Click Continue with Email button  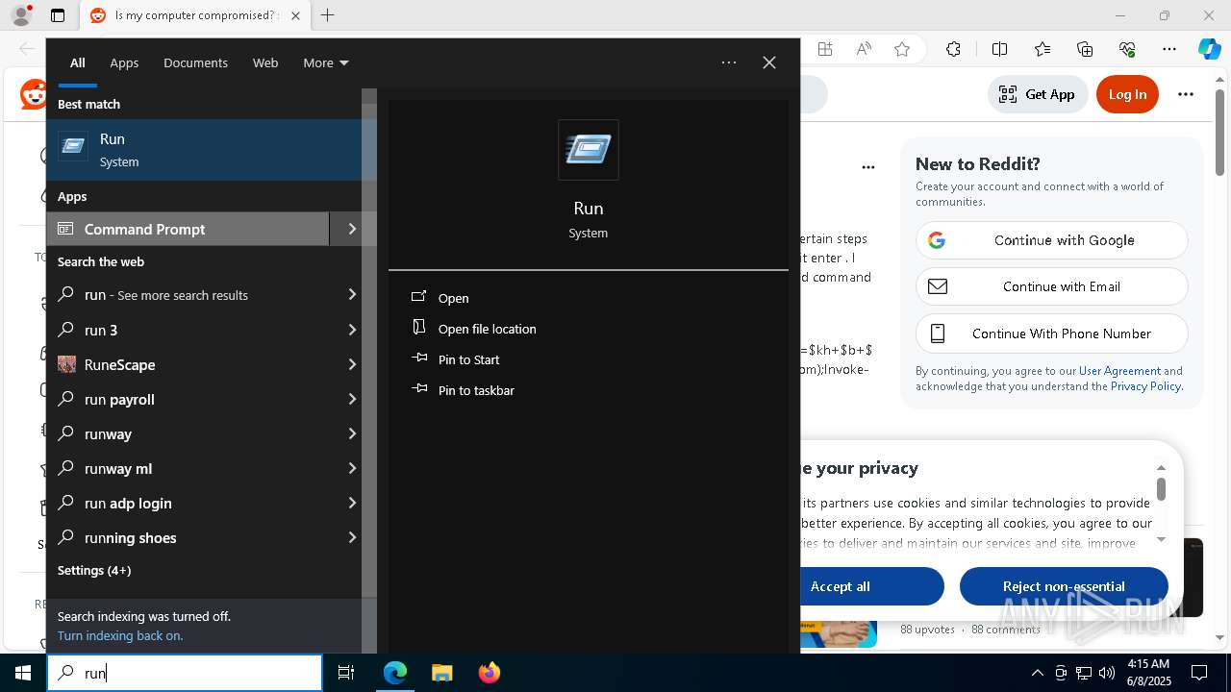pyautogui.click(x=1051, y=286)
